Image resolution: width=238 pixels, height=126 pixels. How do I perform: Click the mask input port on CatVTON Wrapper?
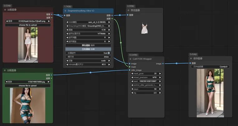pyautogui.click(x=129, y=67)
